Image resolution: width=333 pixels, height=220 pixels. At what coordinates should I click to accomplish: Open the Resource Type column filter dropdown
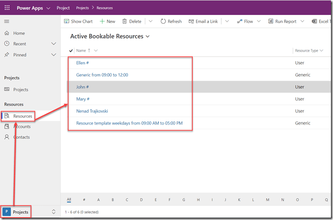coord(322,51)
